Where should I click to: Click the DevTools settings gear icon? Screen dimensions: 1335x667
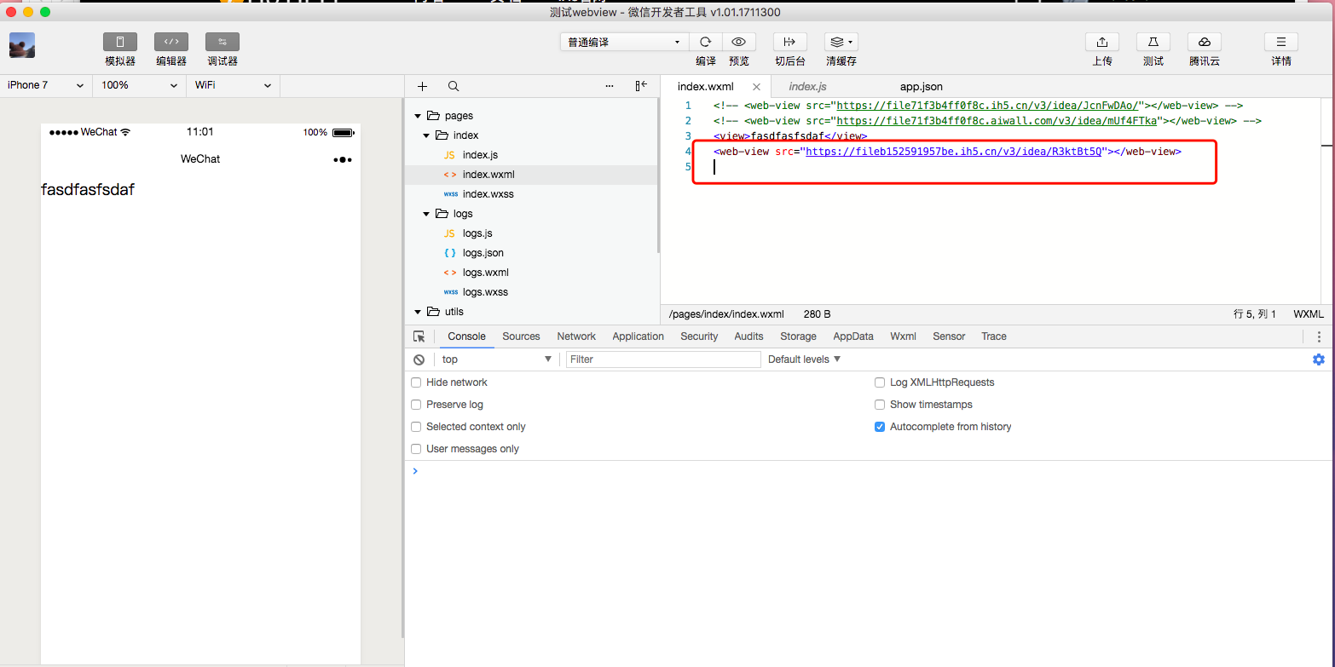1318,359
